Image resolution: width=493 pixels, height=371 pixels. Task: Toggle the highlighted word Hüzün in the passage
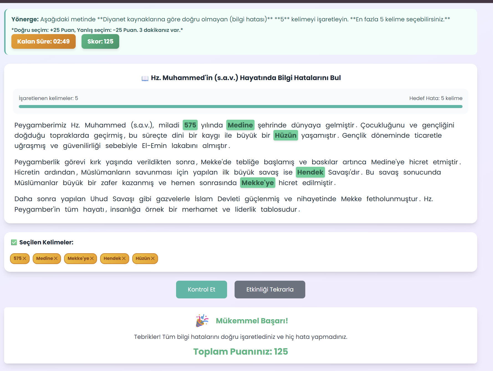point(286,135)
